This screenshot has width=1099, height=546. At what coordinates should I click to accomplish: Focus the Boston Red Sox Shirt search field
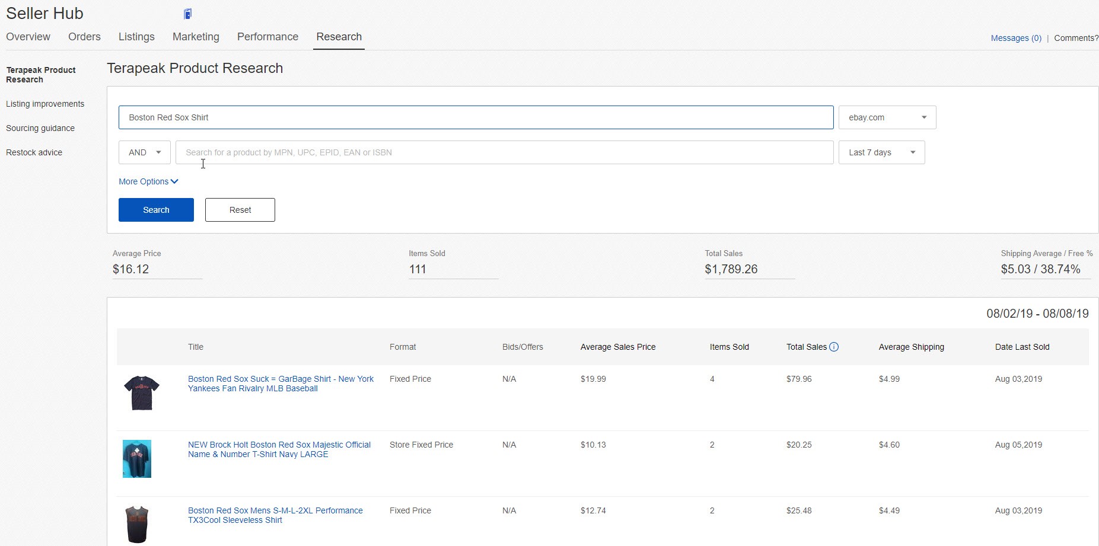coord(476,117)
